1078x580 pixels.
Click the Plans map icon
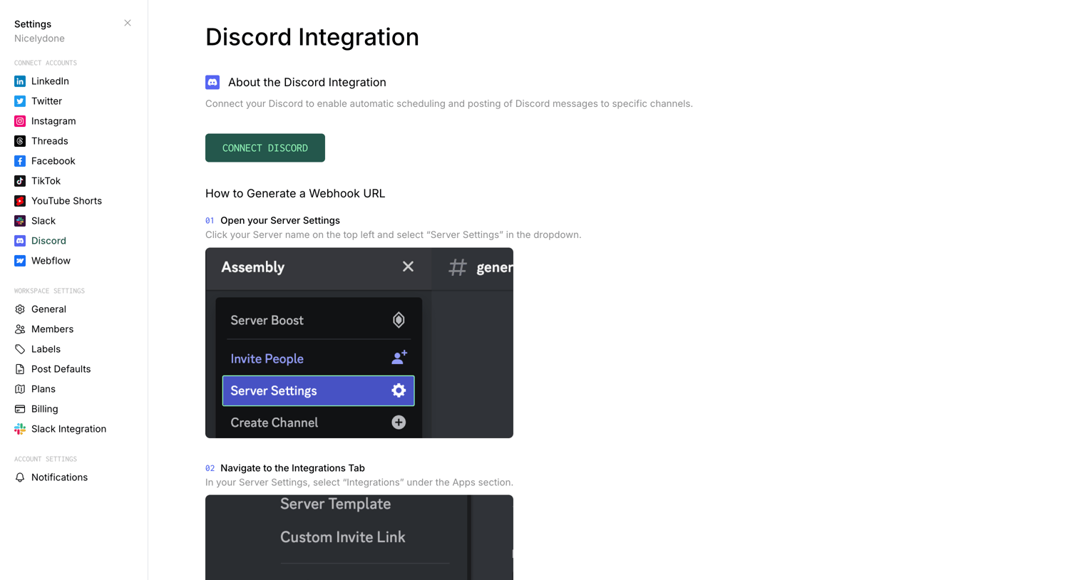[20, 389]
